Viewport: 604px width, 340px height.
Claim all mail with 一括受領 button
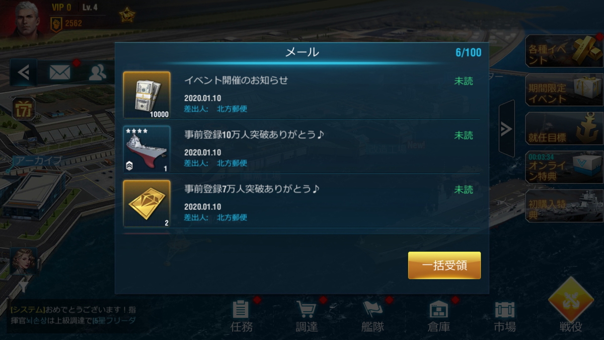point(444,265)
